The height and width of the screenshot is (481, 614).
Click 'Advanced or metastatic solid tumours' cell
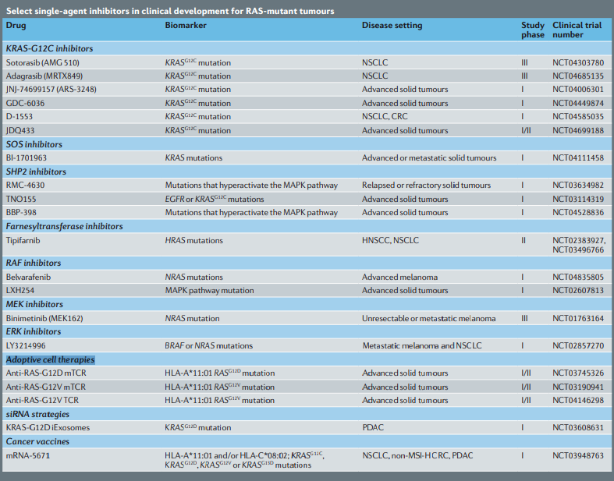point(429,158)
